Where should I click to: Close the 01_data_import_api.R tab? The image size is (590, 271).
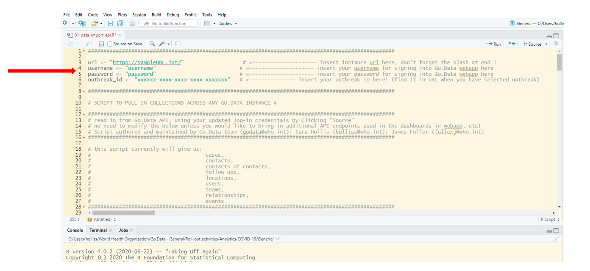click(x=120, y=35)
